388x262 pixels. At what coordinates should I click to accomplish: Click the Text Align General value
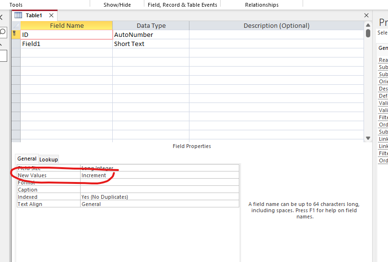pyautogui.click(x=160, y=204)
